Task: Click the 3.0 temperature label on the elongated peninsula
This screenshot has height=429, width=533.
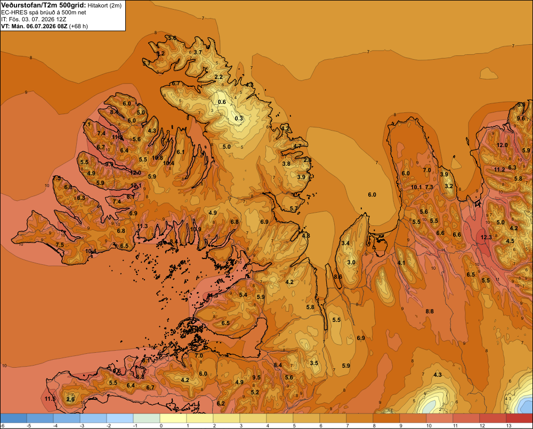Action: (351, 262)
